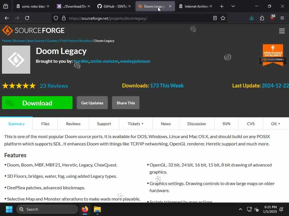Click the Get Updates button
This screenshot has height=216, width=289.
[92, 103]
